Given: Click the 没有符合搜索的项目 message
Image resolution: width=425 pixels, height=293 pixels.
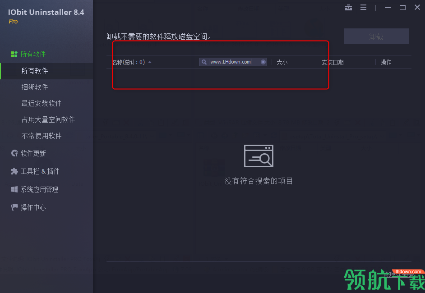Looking at the screenshot, I should pyautogui.click(x=259, y=181).
